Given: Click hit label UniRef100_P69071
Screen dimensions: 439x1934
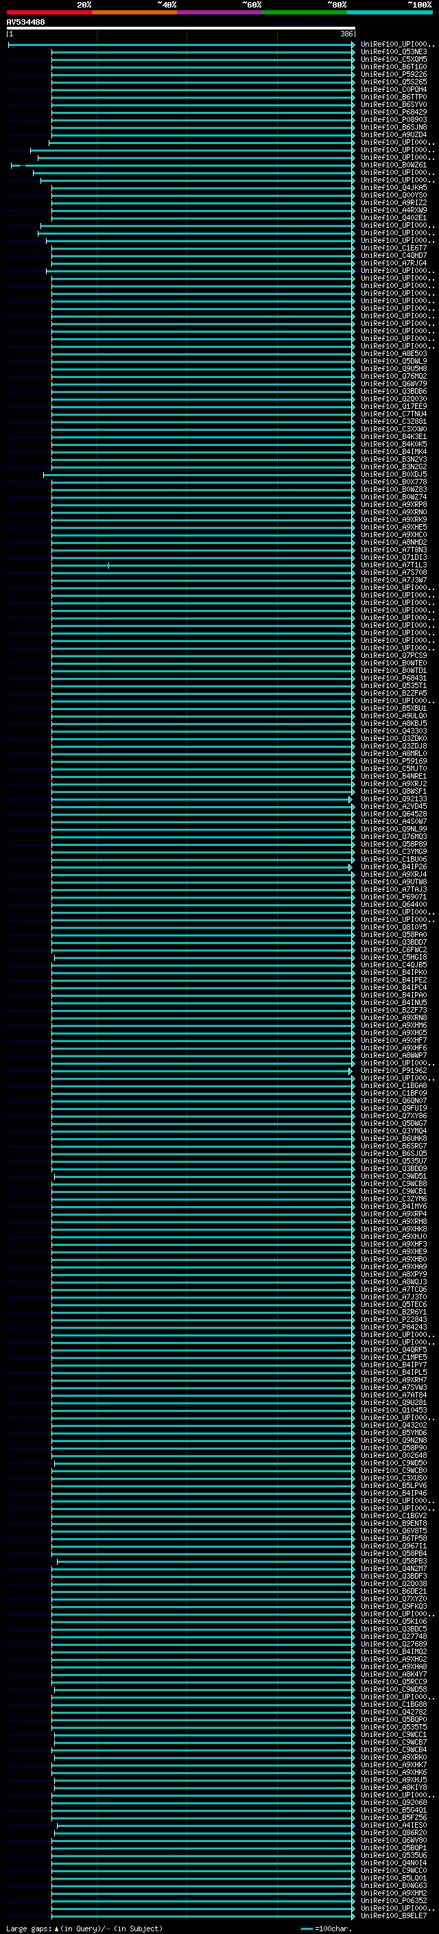Looking at the screenshot, I should 393,897.
